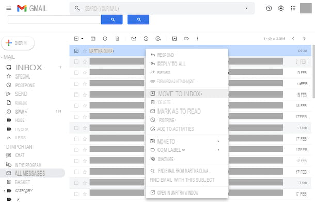Uncheck the Martina Oliva message checkbox
Image resolution: width=315 pixels, height=202 pixels.
(76, 51)
